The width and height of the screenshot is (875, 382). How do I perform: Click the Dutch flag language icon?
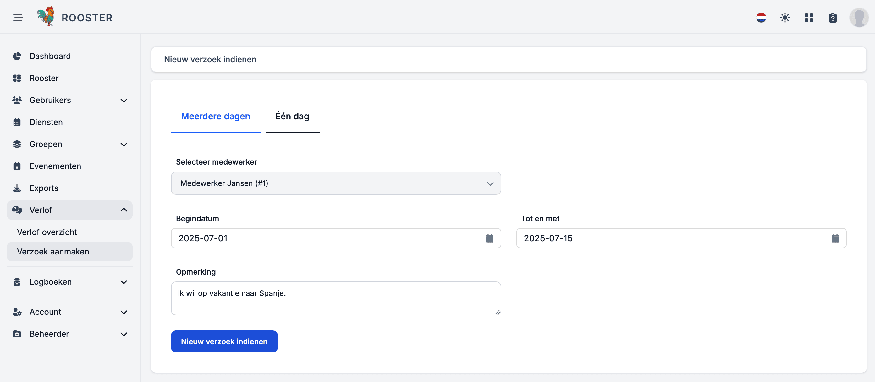tap(761, 17)
